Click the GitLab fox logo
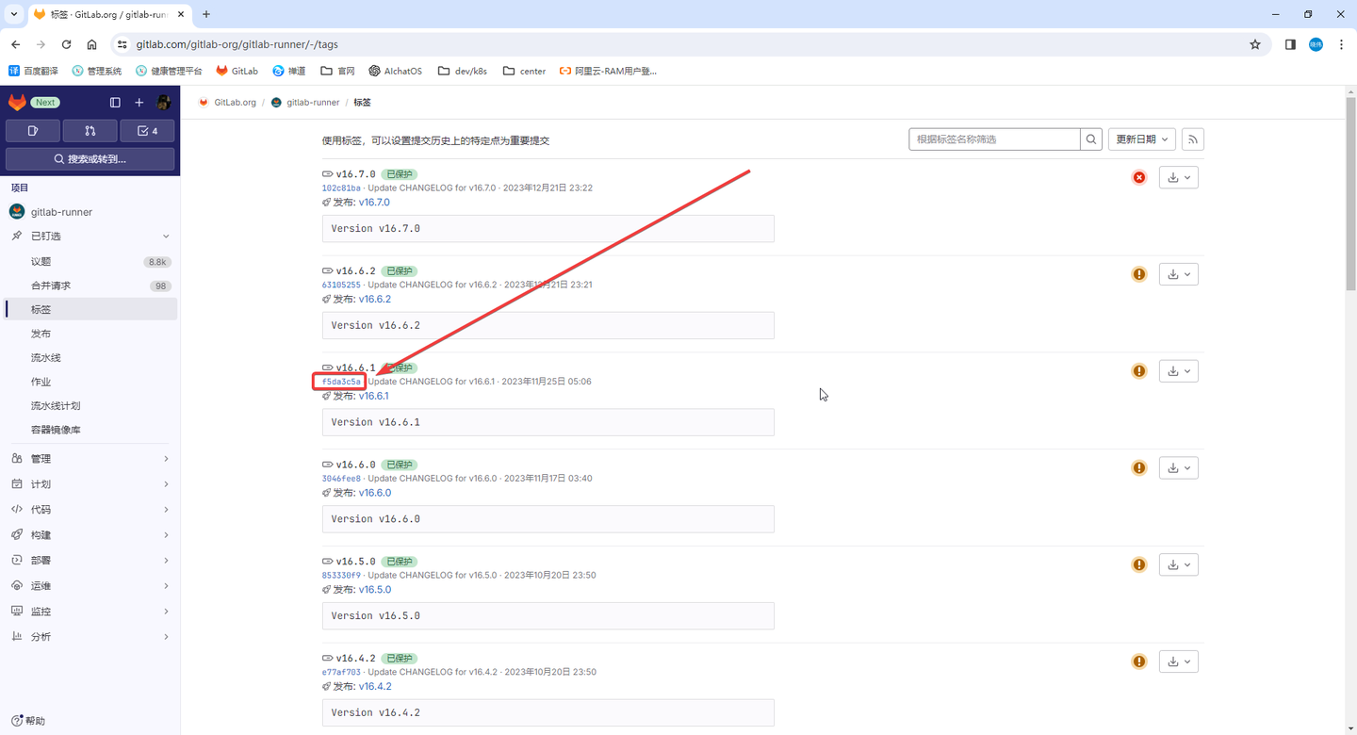This screenshot has height=735, width=1357. click(x=16, y=102)
